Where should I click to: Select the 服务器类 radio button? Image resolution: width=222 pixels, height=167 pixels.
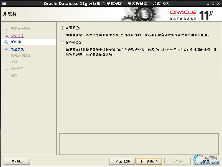click(62, 43)
